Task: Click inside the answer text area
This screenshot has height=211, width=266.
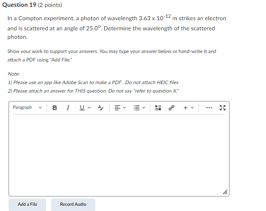Action: pyautogui.click(x=119, y=155)
